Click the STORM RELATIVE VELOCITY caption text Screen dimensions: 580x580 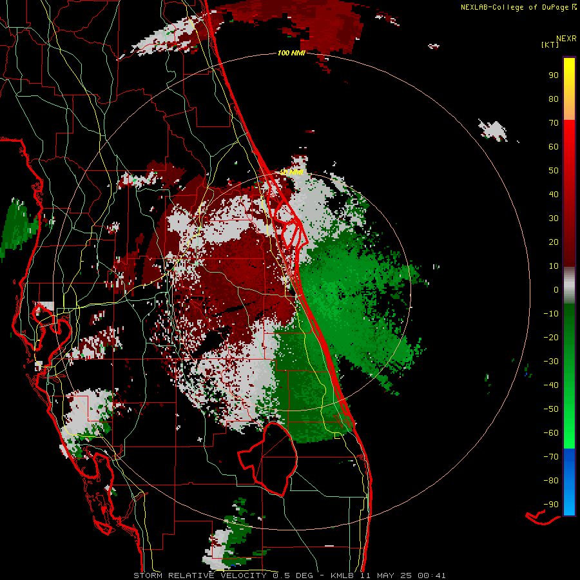[x=200, y=575]
